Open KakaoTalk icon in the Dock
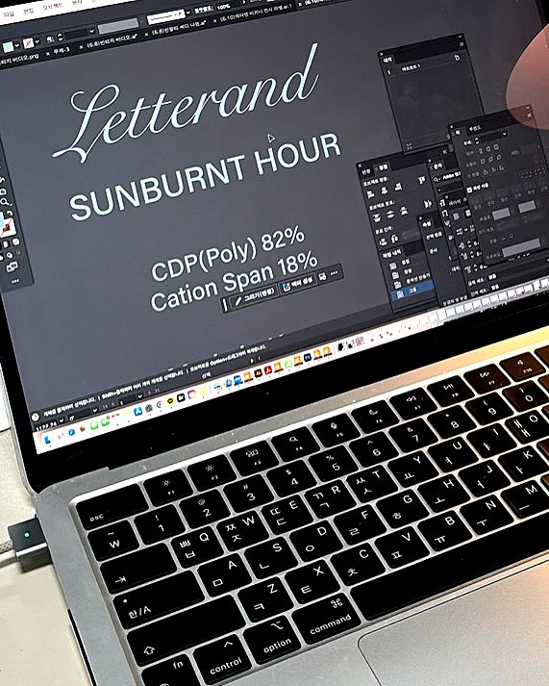This screenshot has width=549, height=686. coord(170,401)
